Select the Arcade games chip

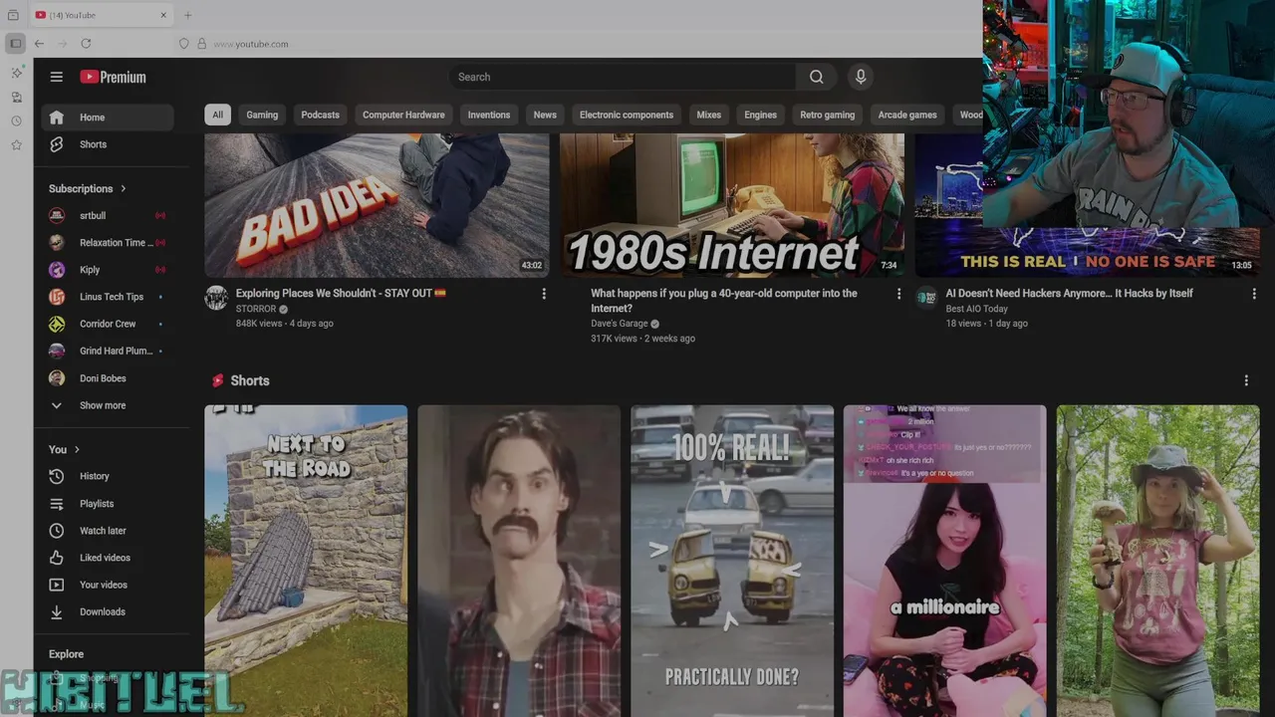[907, 115]
